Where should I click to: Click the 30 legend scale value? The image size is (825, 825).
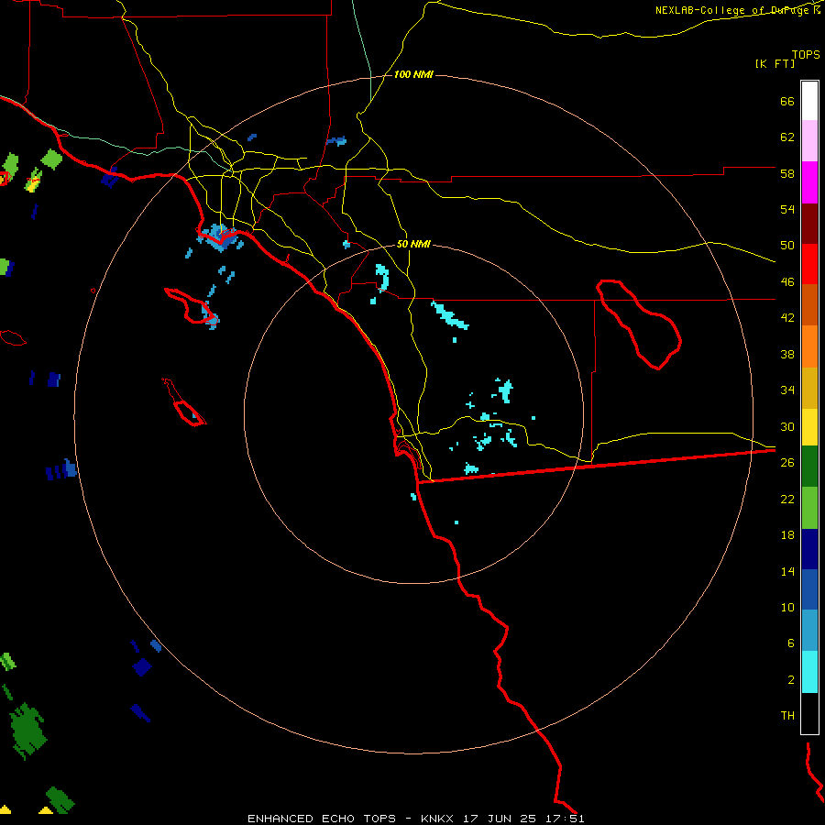(787, 426)
